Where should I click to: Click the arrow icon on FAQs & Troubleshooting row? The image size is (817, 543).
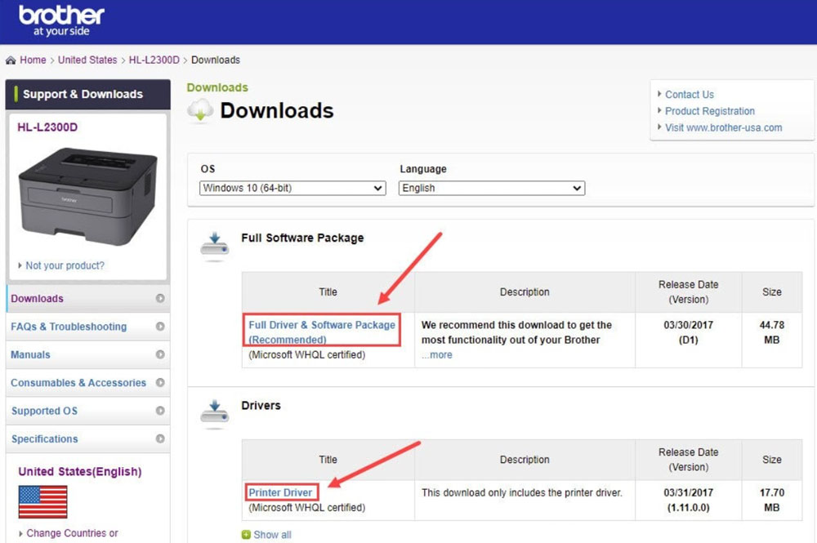tap(160, 327)
